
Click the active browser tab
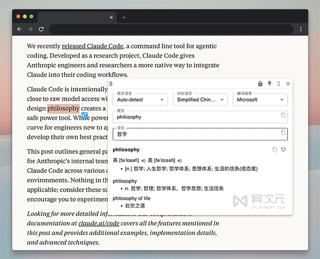click(77, 17)
